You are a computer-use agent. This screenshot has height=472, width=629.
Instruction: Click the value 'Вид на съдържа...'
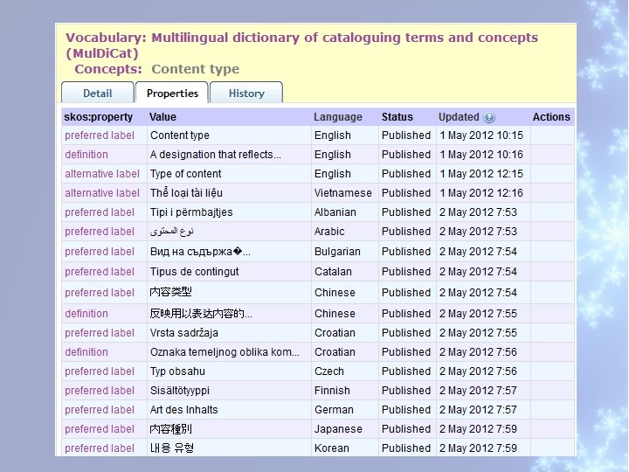200,252
